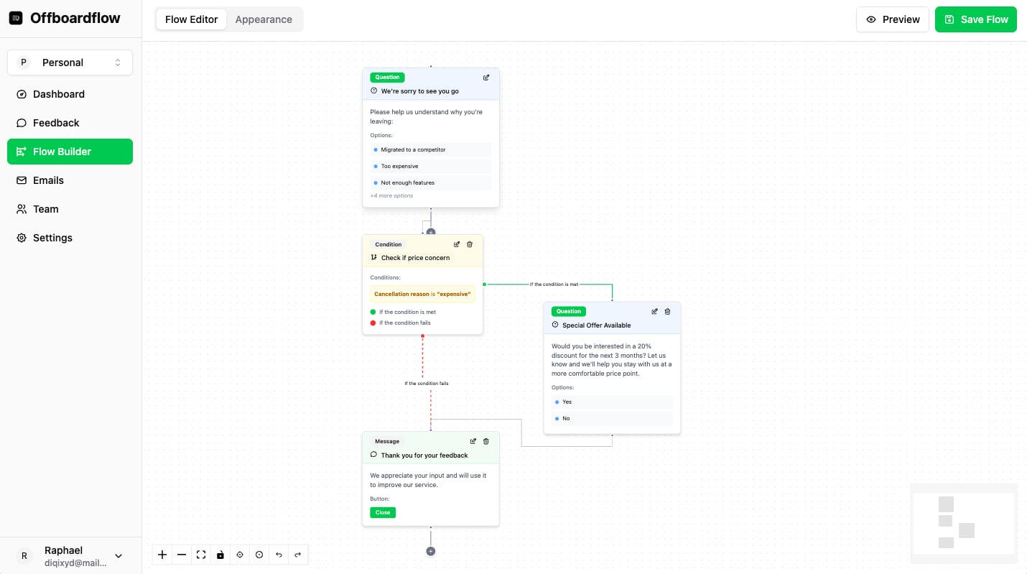
Task: Open the flow Preview
Action: tap(893, 19)
